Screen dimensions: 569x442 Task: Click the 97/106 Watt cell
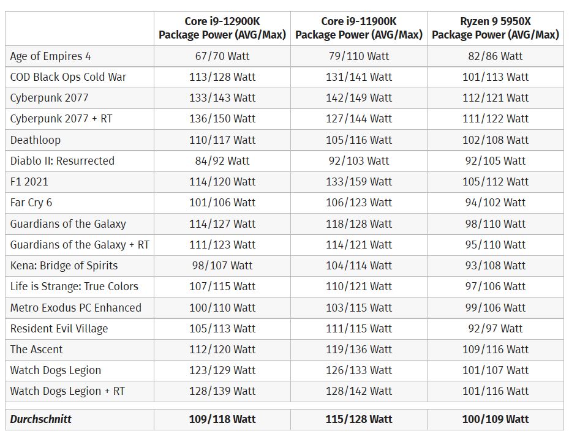[496, 287]
